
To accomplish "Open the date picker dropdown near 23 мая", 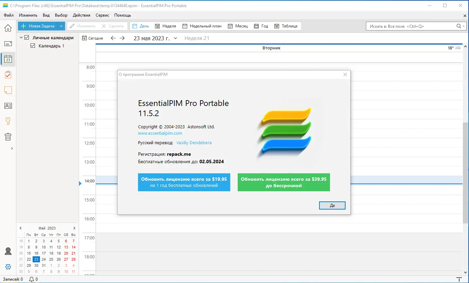I will (175, 38).
